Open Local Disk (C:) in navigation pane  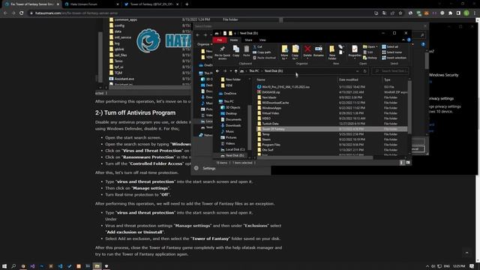232,150
